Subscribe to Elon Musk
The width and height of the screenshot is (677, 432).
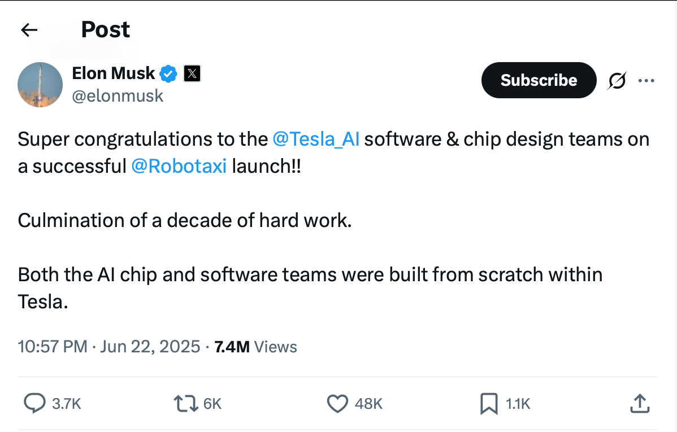(539, 80)
